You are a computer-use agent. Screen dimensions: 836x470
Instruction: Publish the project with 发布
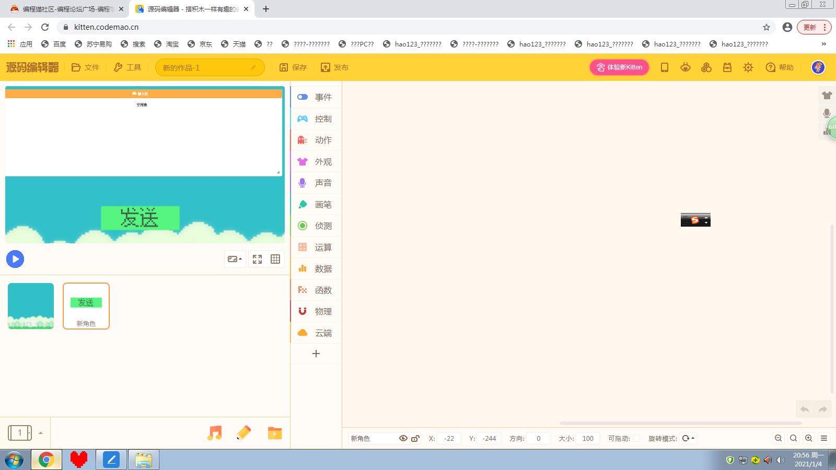(334, 67)
